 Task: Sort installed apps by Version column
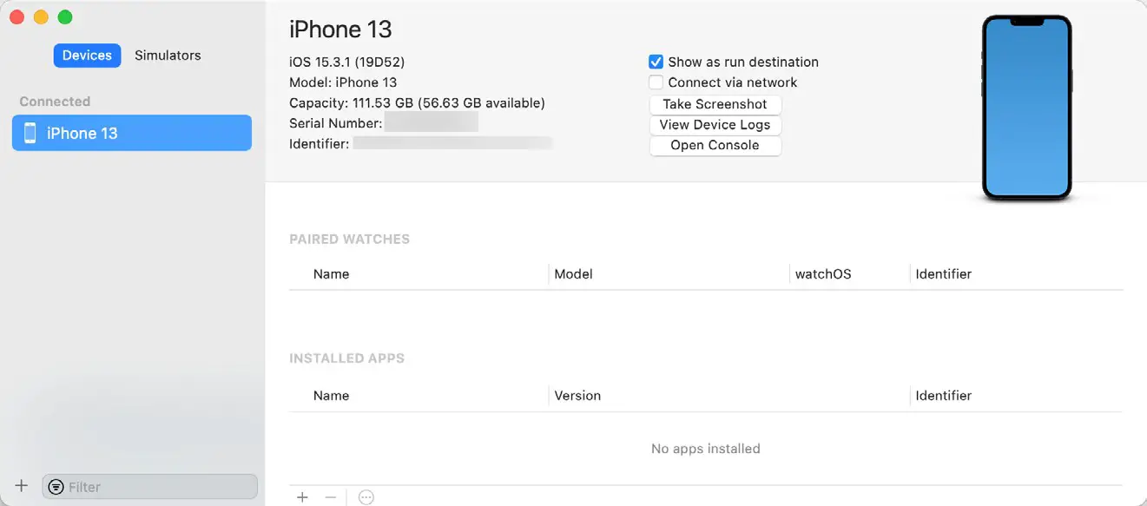click(x=577, y=395)
